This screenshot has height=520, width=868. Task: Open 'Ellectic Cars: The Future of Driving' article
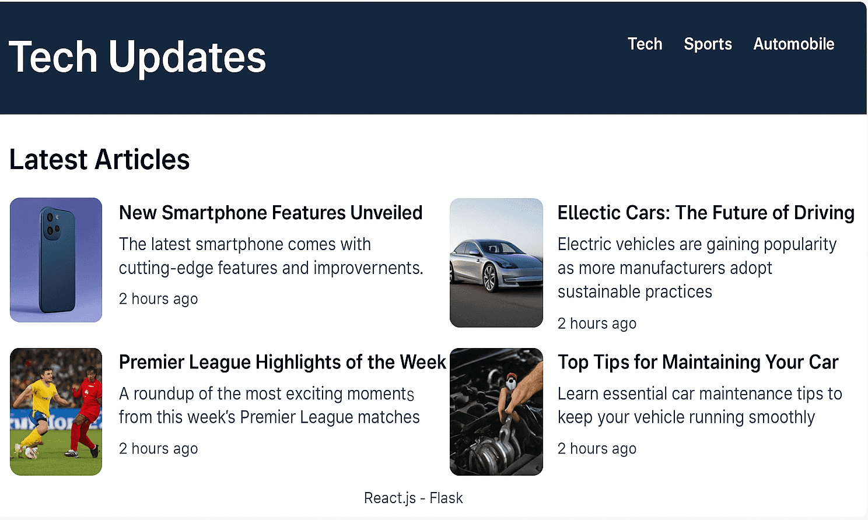point(706,213)
